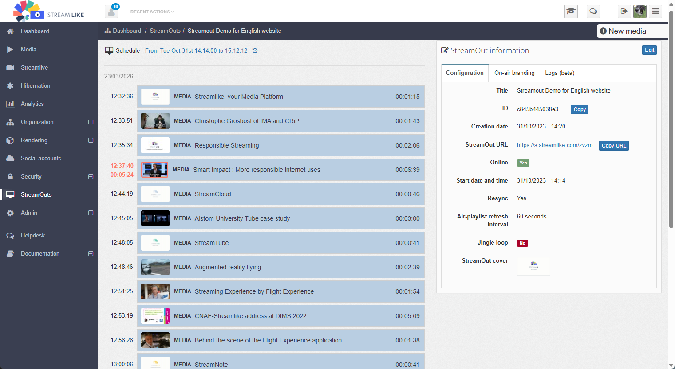Click the New media button
This screenshot has width=675, height=369.
click(x=632, y=31)
